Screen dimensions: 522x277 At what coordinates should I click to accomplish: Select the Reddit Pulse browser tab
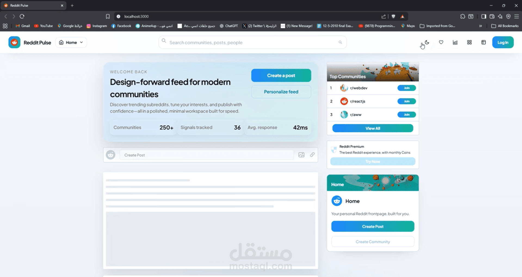coord(34,5)
